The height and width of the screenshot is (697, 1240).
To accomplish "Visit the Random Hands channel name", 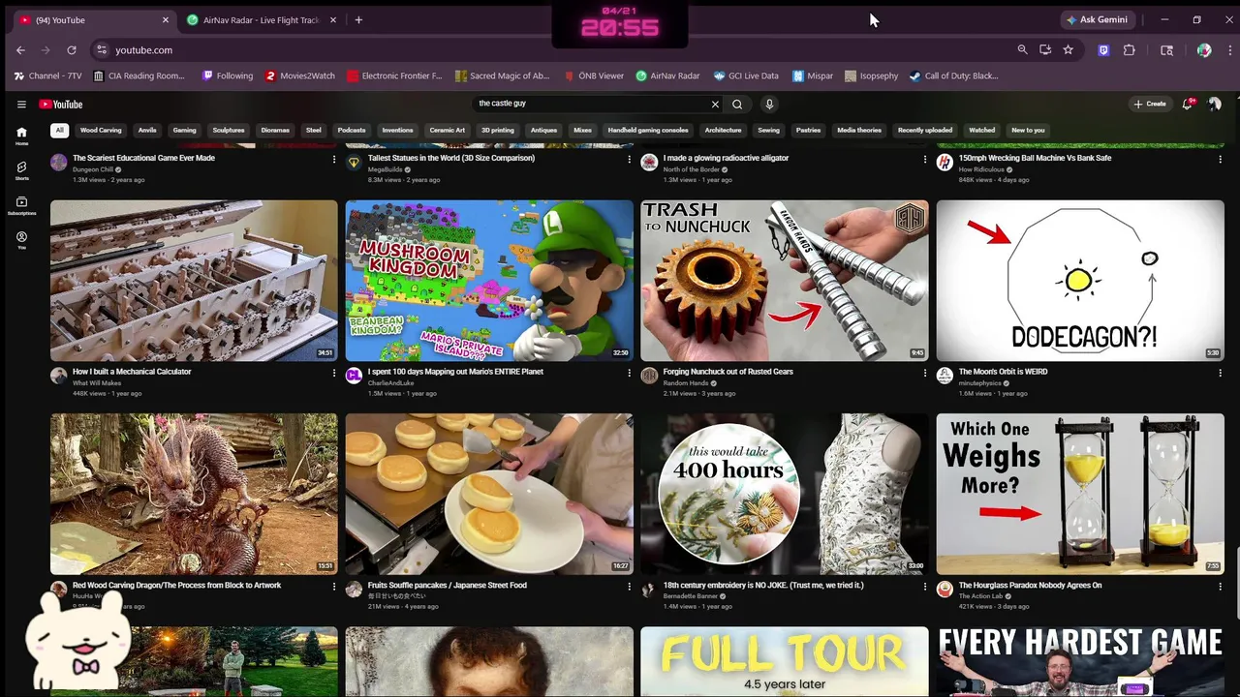I will click(686, 383).
